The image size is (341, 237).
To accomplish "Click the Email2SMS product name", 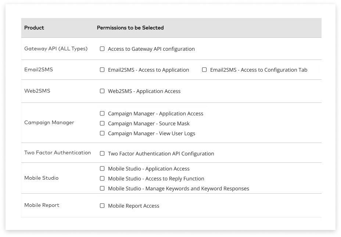I will 39,69.
